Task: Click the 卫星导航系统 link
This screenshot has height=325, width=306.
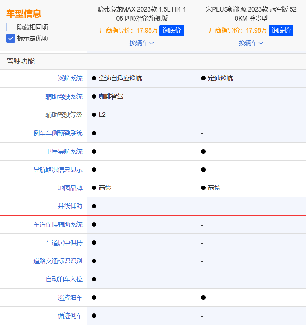Action: [64, 152]
